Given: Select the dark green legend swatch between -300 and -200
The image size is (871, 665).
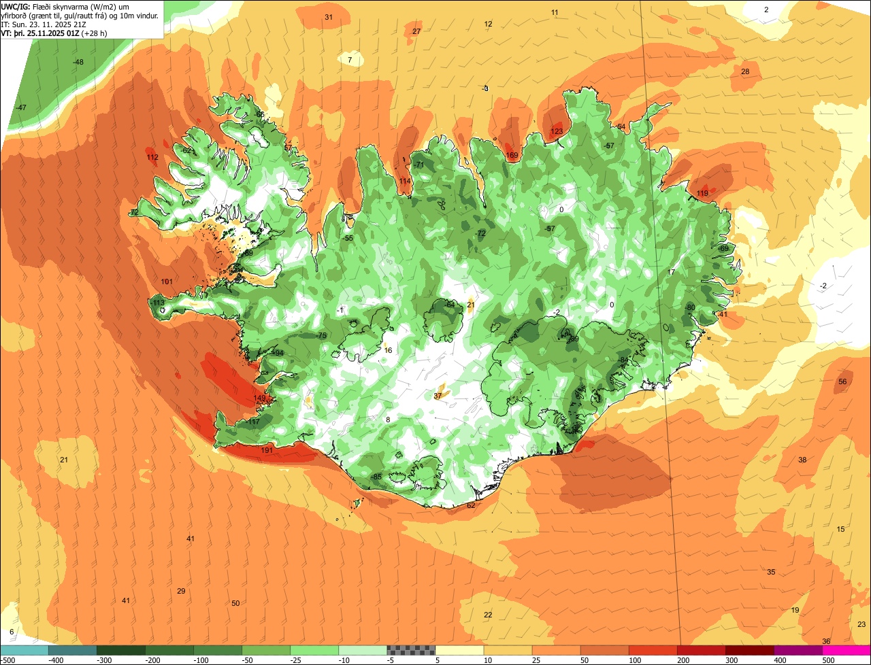Looking at the screenshot, I should pyautogui.click(x=121, y=650).
